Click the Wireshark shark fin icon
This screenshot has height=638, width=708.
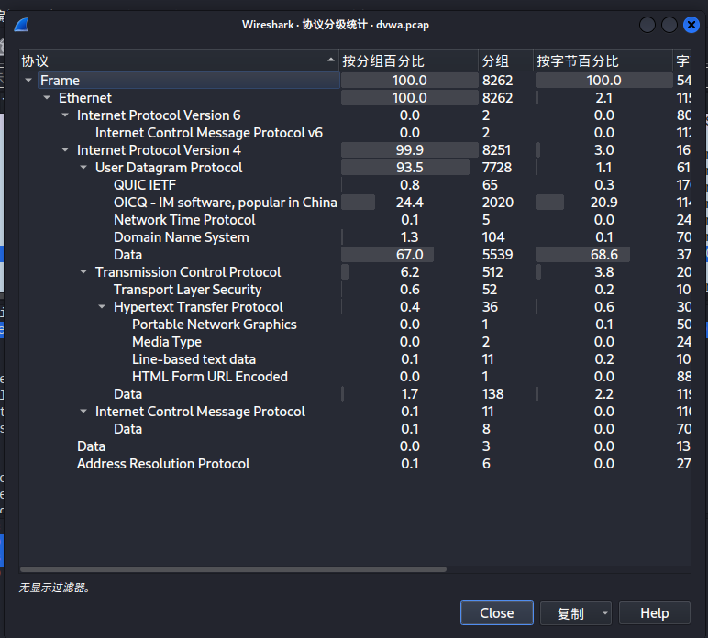(x=22, y=25)
